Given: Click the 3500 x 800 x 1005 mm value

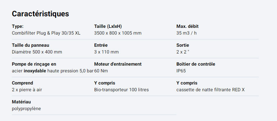Looking at the screenshot, I should [118, 33].
